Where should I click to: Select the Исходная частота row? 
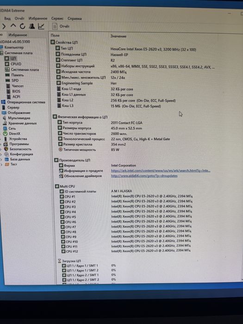pos(91,72)
